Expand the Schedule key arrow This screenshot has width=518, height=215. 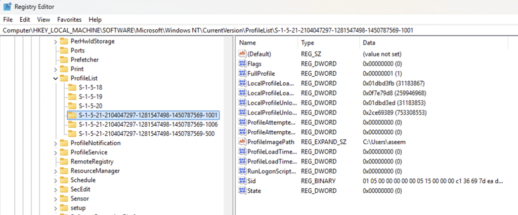tap(55, 180)
